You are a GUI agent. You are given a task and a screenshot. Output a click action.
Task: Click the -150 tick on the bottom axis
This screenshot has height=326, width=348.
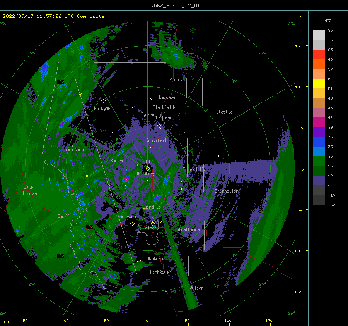point(23,321)
